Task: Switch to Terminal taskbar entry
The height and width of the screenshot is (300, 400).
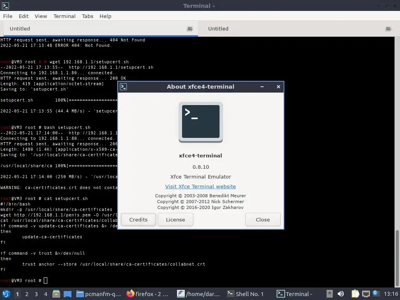Action: (295, 294)
